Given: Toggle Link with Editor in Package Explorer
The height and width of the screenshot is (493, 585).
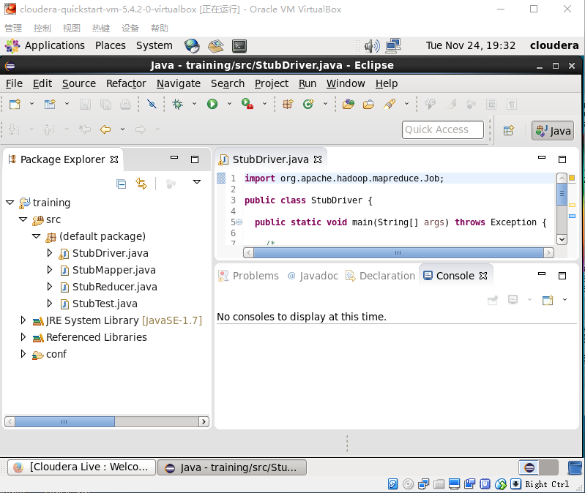Looking at the screenshot, I should point(141,184).
